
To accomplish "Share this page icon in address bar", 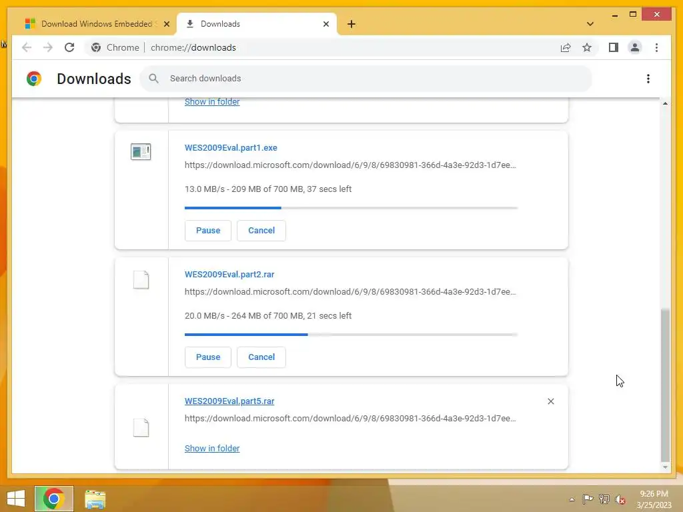I will point(566,47).
